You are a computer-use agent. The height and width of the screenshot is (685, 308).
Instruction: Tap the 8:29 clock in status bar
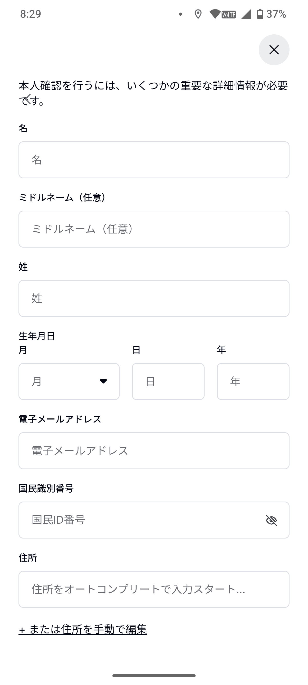31,14
